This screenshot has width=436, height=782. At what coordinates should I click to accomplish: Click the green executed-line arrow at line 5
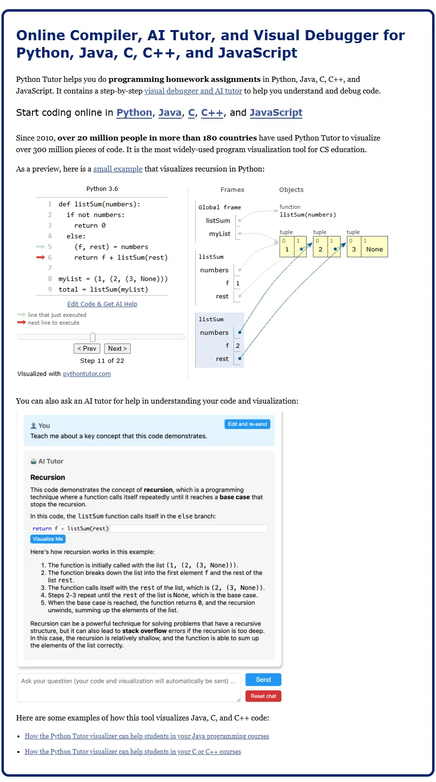[x=40, y=247]
